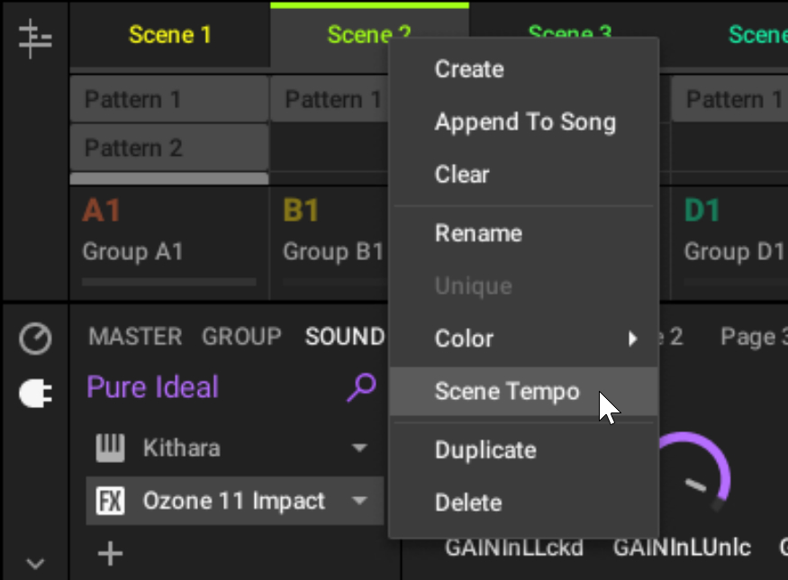
Task: Add a plugin using the plus icon
Action: 109,555
